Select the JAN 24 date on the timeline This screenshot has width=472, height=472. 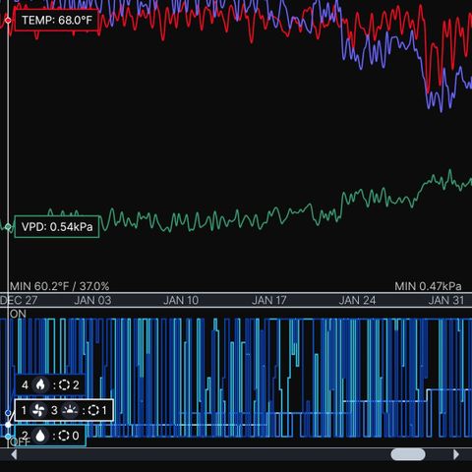click(357, 300)
